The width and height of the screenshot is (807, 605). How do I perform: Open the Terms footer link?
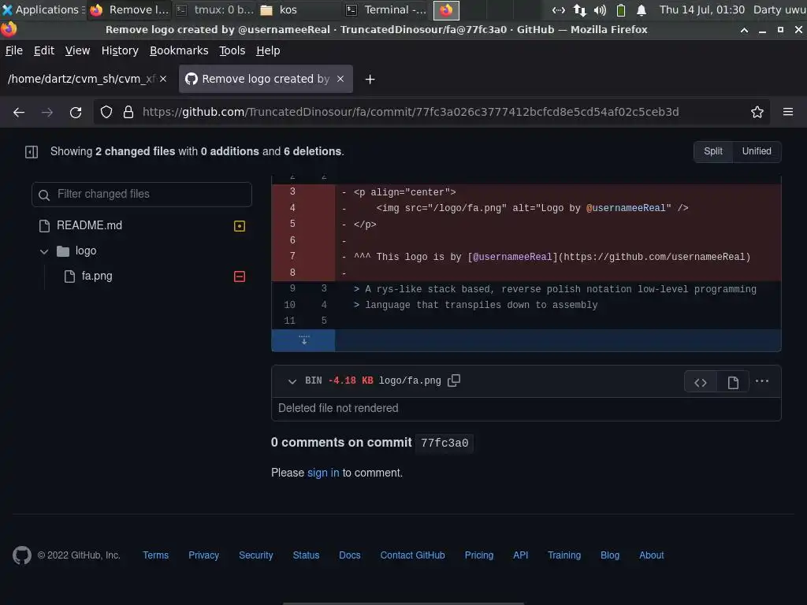point(155,555)
